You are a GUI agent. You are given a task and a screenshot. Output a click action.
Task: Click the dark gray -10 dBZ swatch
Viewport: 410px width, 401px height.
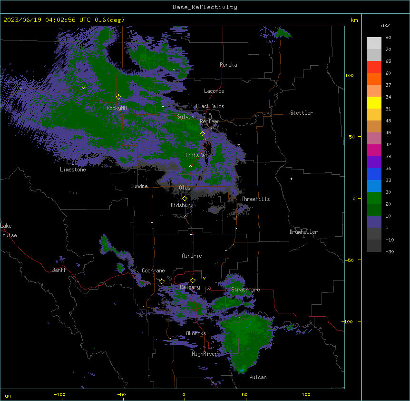(374, 246)
